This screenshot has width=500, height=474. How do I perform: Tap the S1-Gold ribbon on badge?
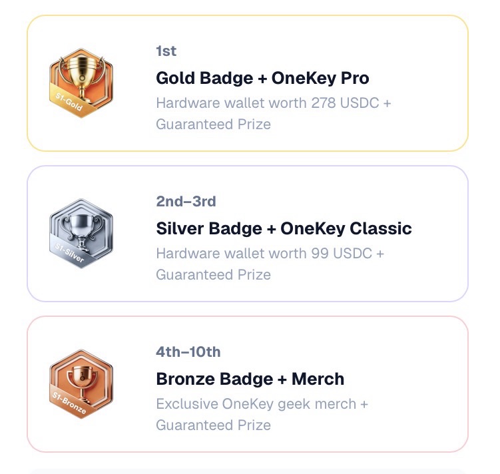coord(64,103)
